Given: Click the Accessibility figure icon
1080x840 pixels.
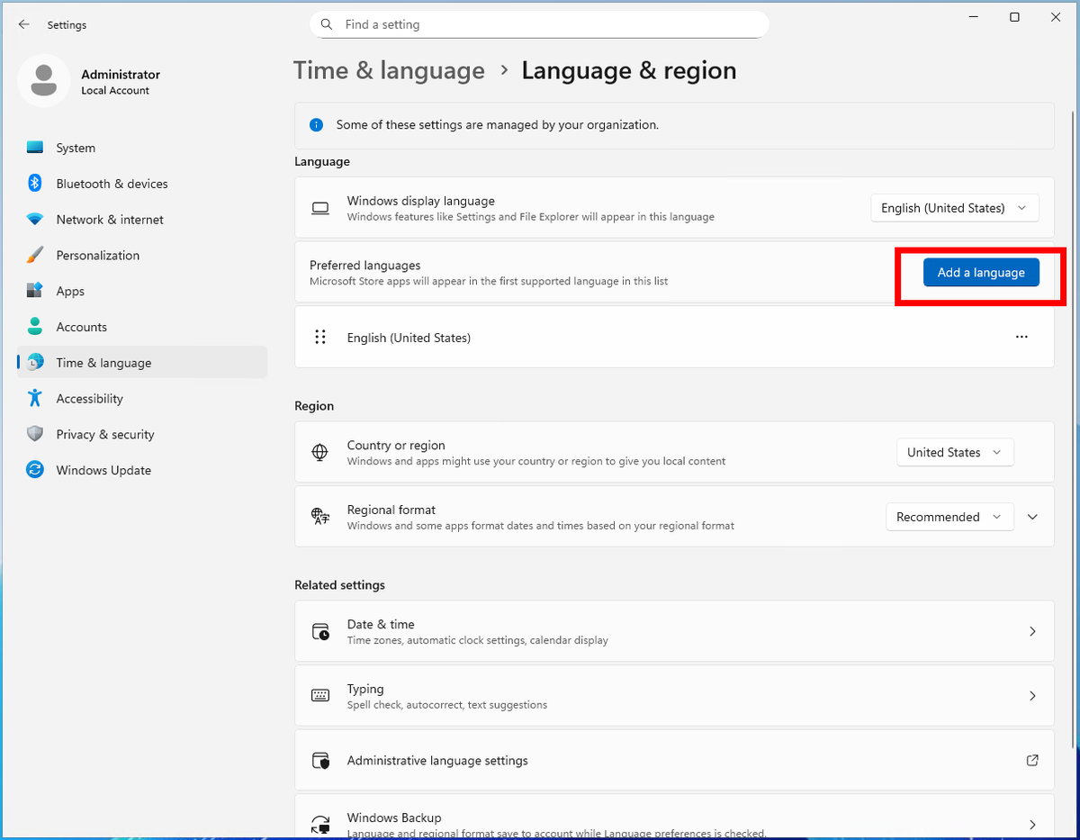Looking at the screenshot, I should (x=35, y=399).
